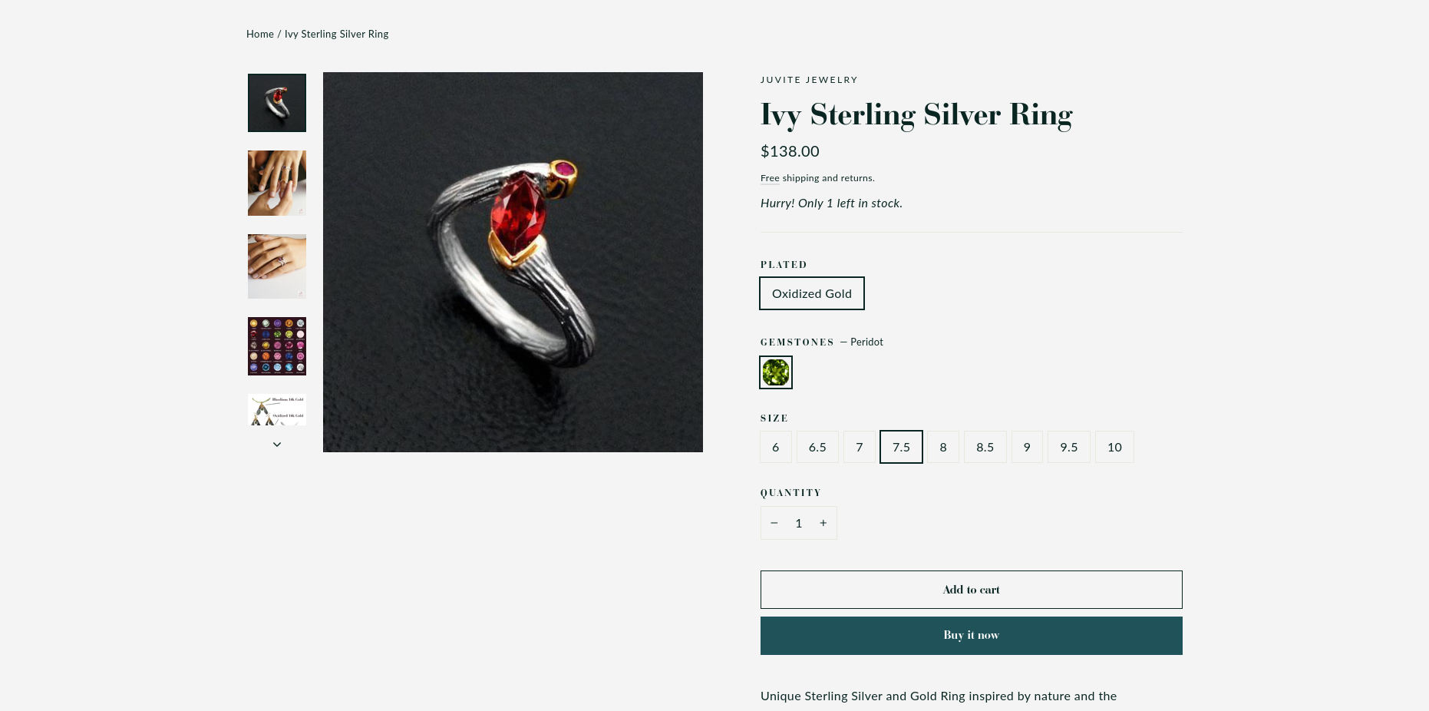Click the main ring product image
The width and height of the screenshot is (1429, 711).
[x=513, y=262]
